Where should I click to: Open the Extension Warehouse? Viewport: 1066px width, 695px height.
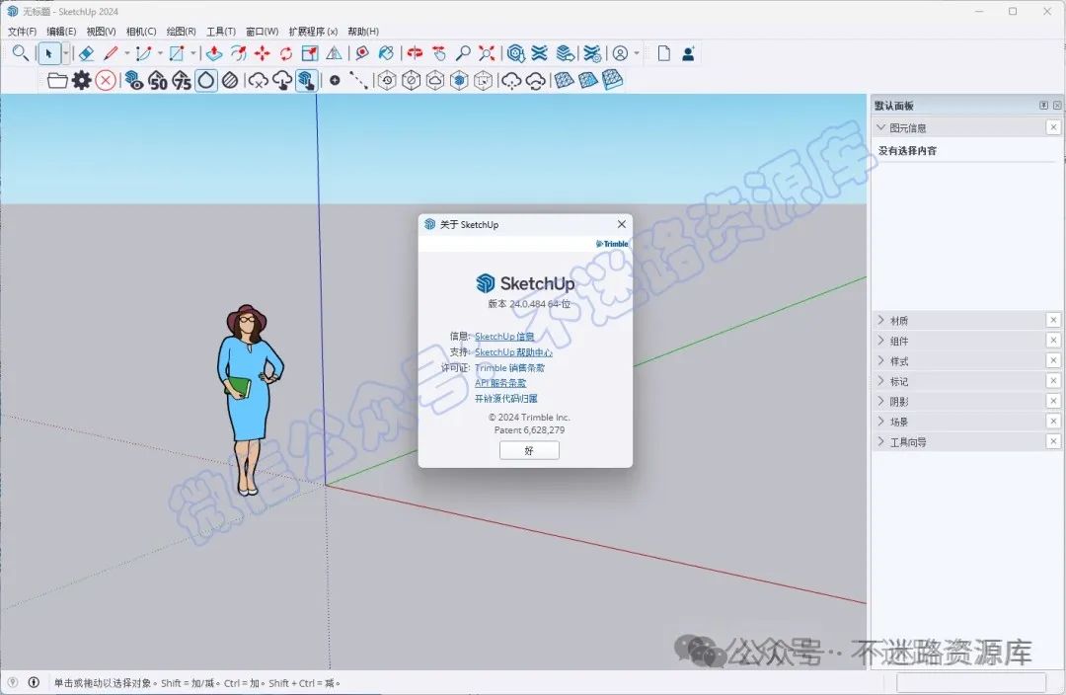pos(540,53)
